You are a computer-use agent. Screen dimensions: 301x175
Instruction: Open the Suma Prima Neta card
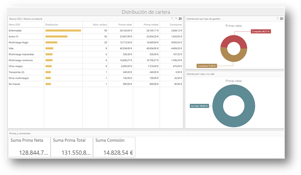tap(29, 147)
